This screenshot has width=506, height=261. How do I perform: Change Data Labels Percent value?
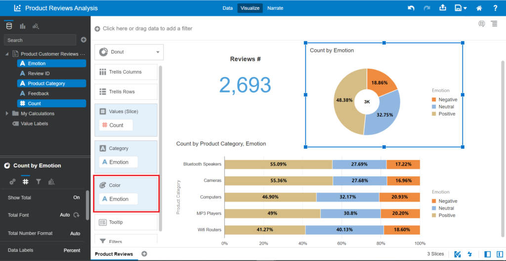coord(72,250)
